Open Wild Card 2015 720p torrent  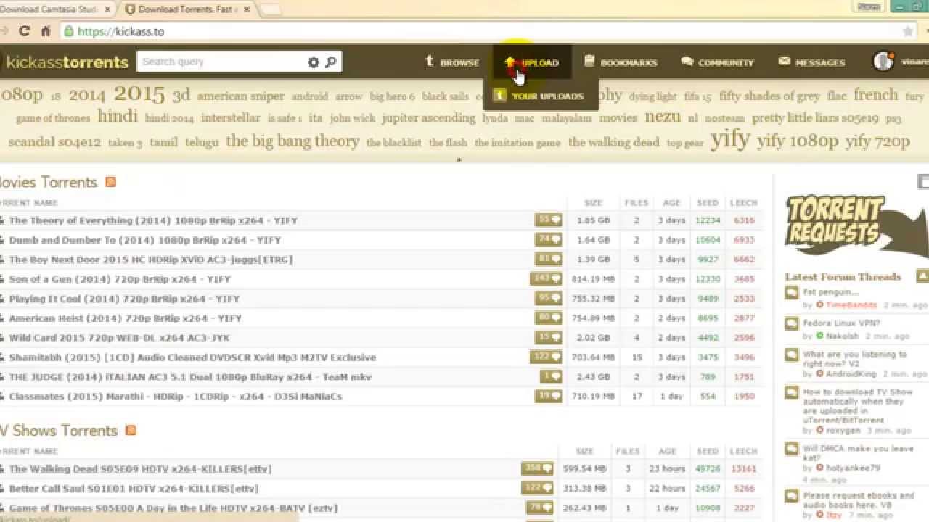pos(119,338)
